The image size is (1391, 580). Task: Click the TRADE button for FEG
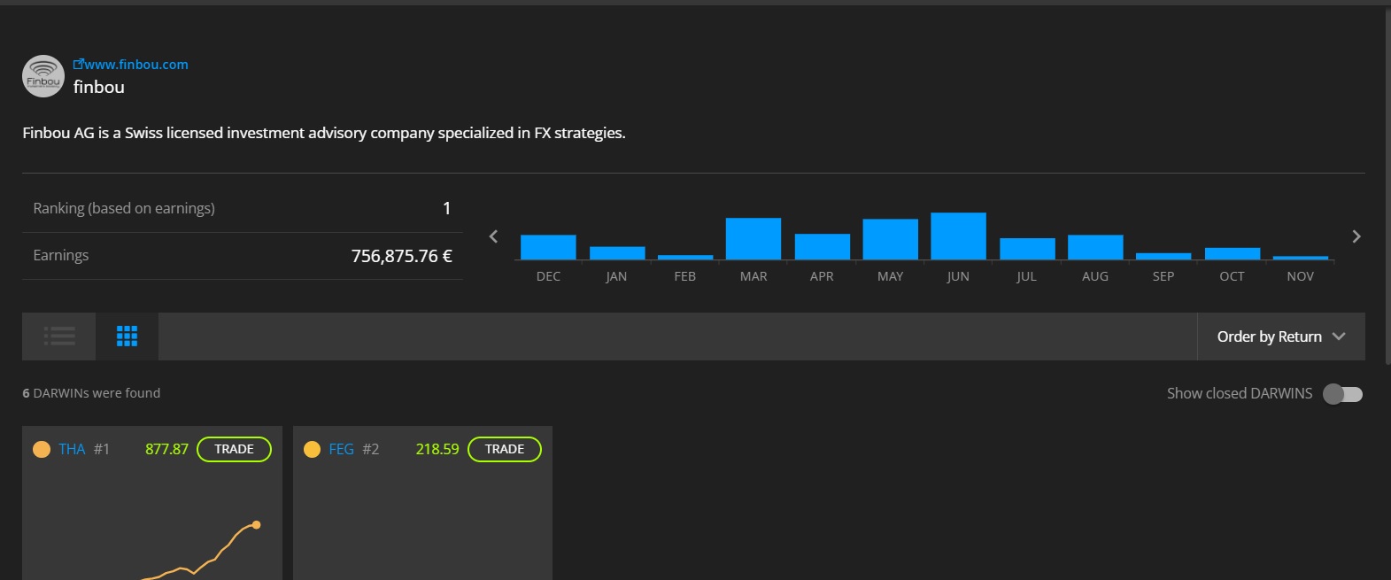504,450
